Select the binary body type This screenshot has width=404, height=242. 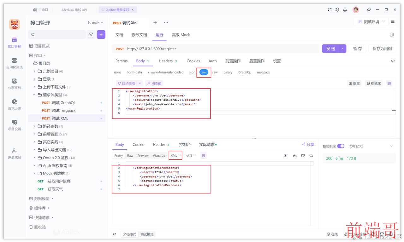[x=228, y=72]
